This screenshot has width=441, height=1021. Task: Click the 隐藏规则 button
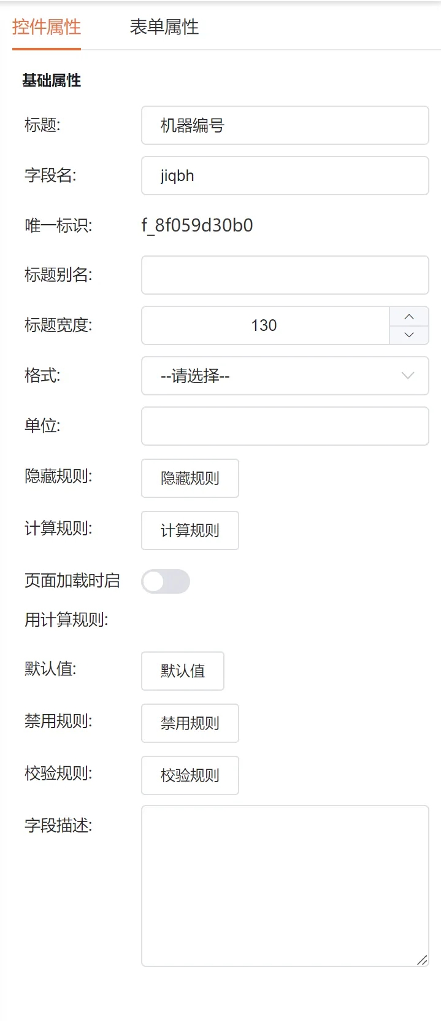point(190,478)
